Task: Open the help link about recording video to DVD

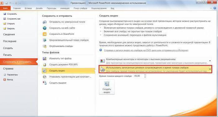Action: [x=146, y=50]
